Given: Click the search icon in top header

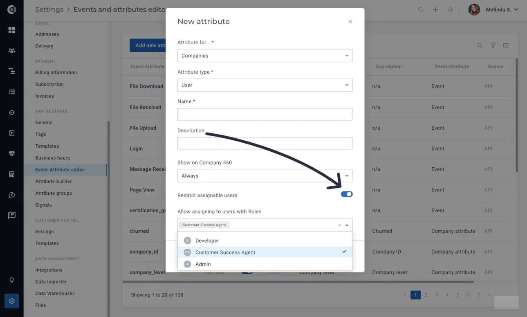Looking at the screenshot, I should pyautogui.click(x=421, y=9).
